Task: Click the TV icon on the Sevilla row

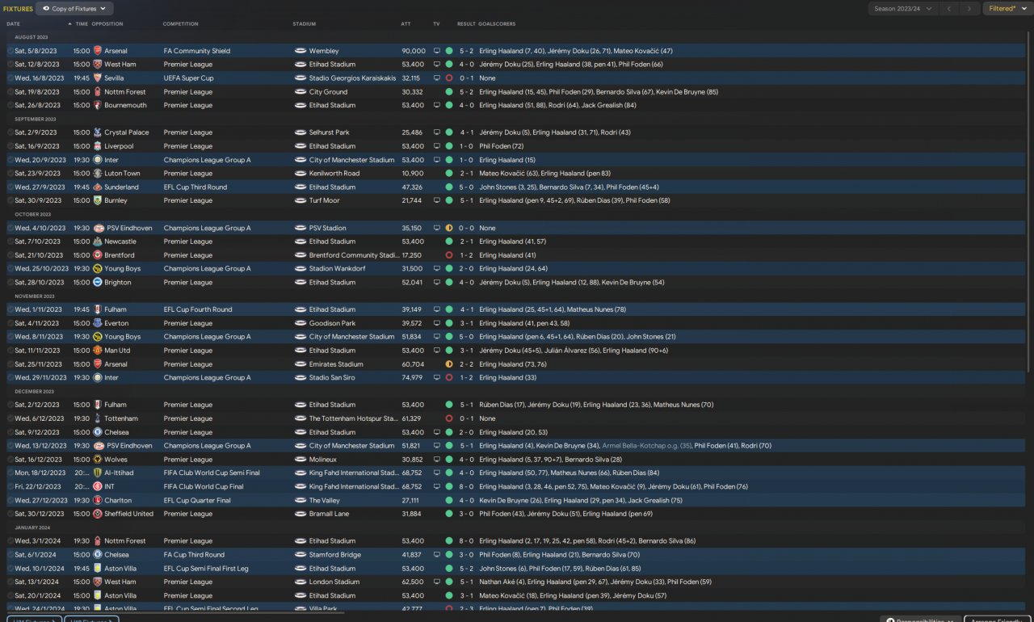Action: coord(437,78)
